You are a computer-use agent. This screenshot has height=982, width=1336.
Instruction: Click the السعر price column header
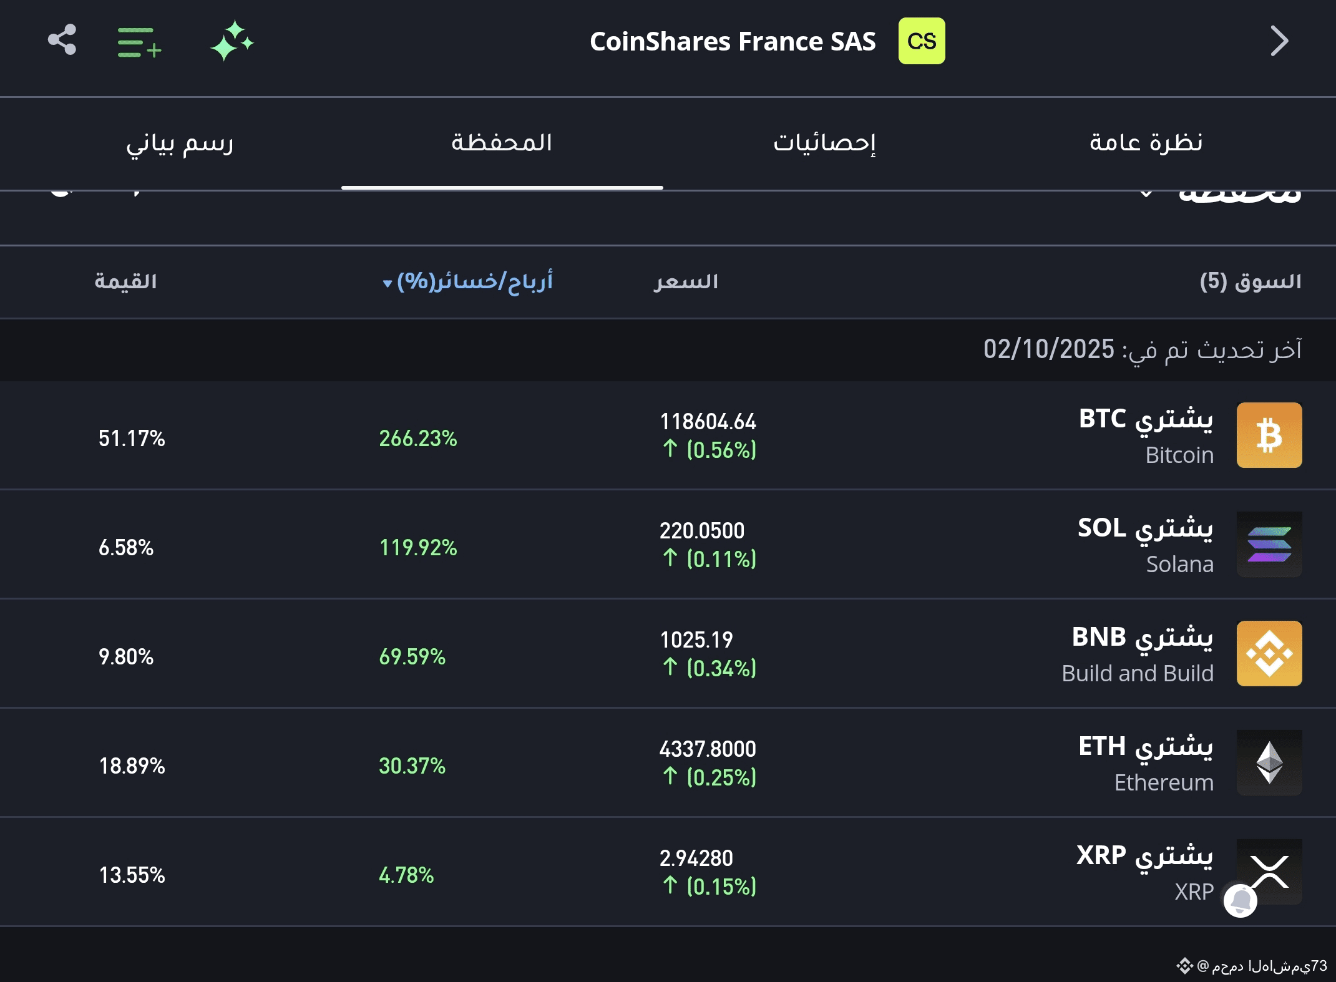(x=686, y=281)
